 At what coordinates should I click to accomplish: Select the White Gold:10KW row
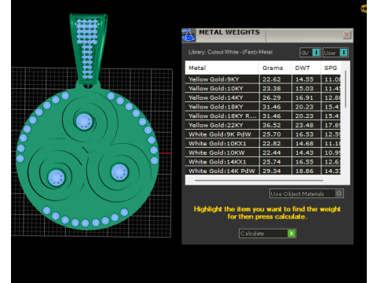pyautogui.click(x=263, y=153)
